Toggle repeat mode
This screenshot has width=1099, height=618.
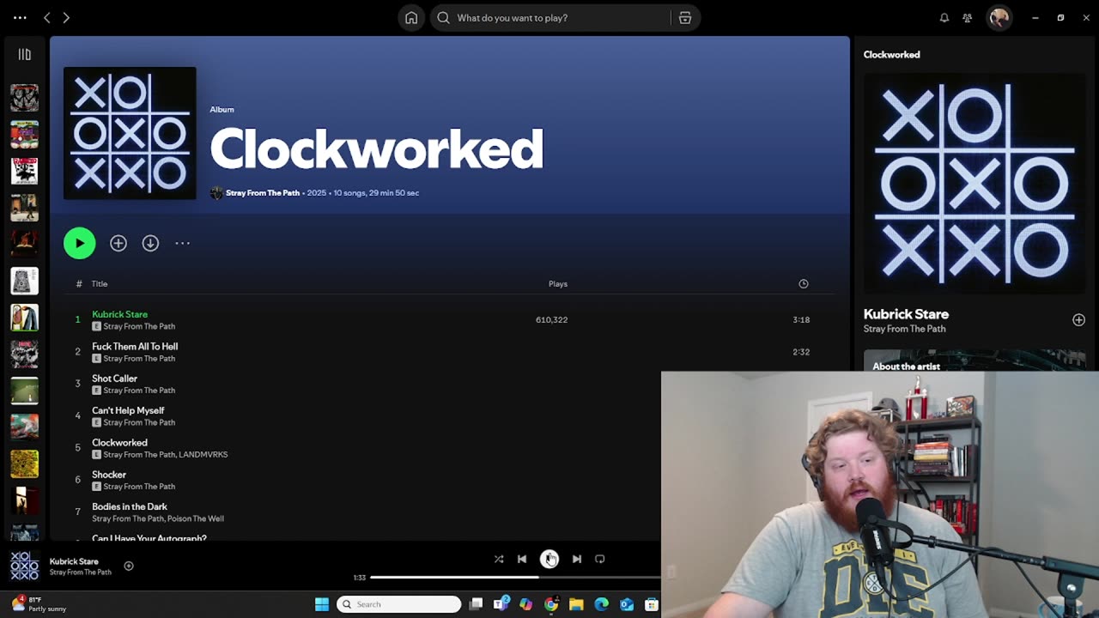click(600, 559)
